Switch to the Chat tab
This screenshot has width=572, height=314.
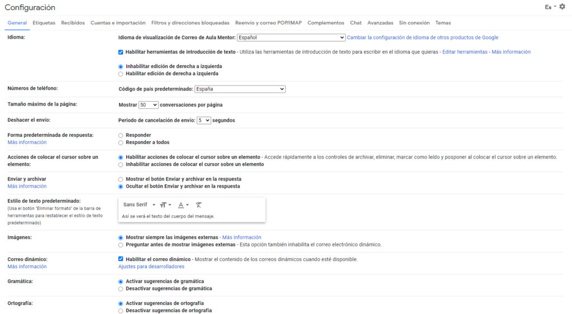coord(356,23)
